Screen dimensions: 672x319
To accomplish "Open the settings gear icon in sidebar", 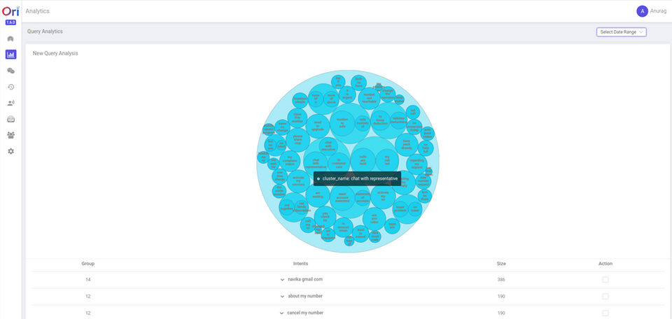I will [10, 151].
